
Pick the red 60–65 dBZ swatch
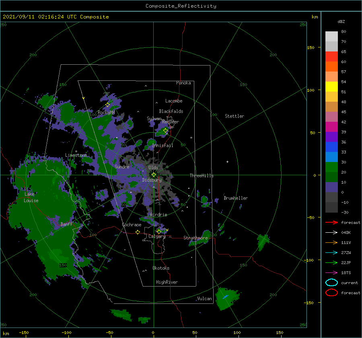click(331, 57)
